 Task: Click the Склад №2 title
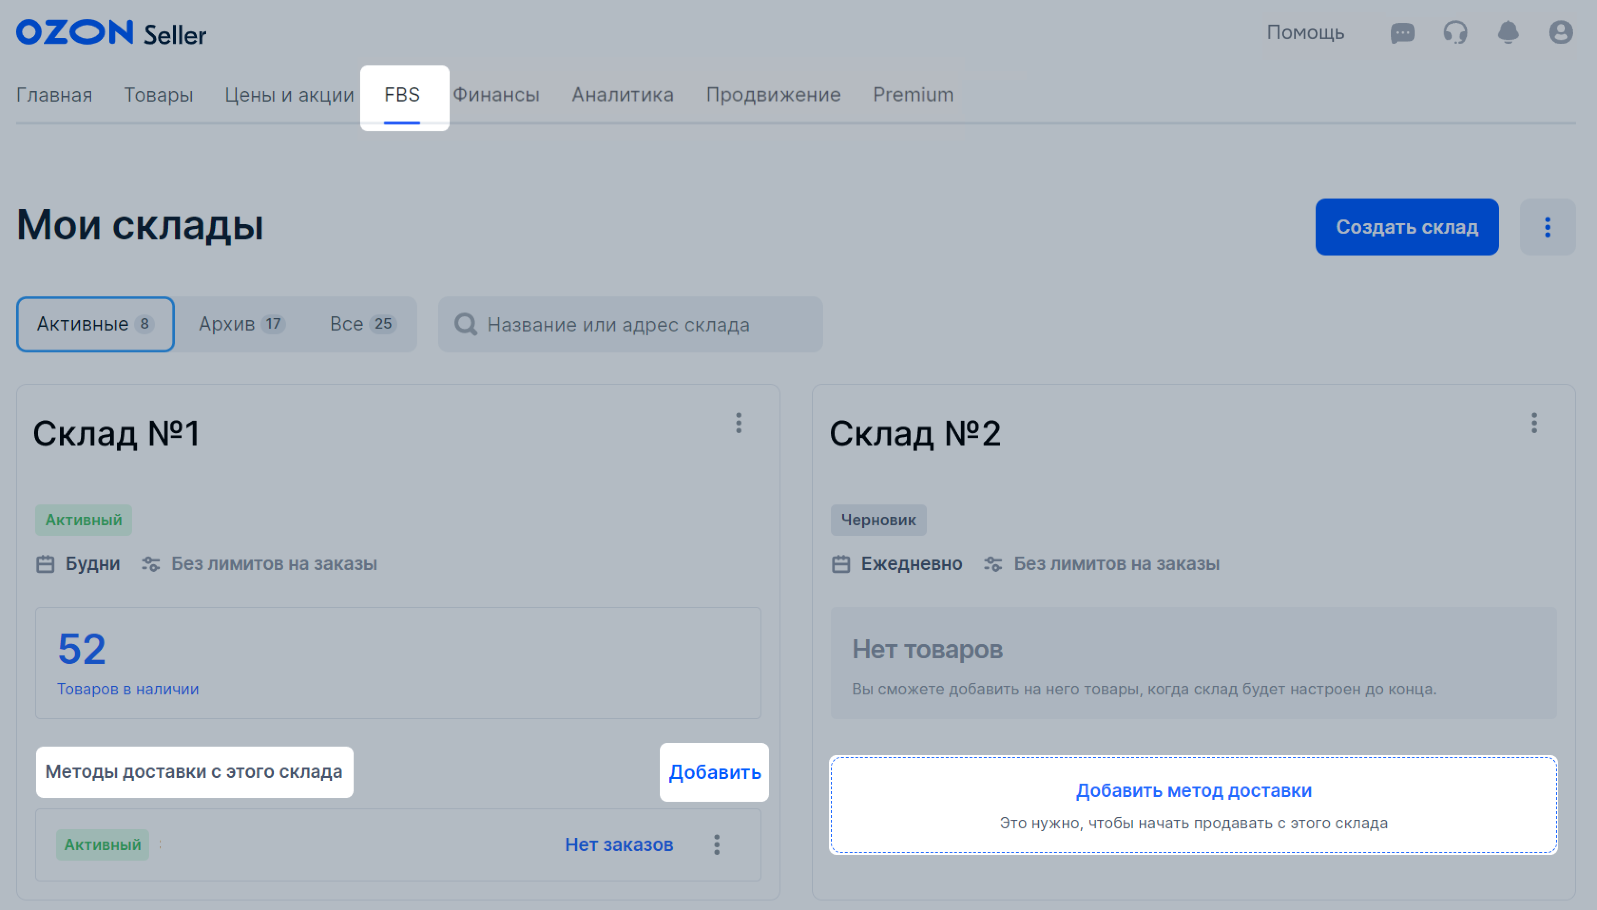pos(915,434)
